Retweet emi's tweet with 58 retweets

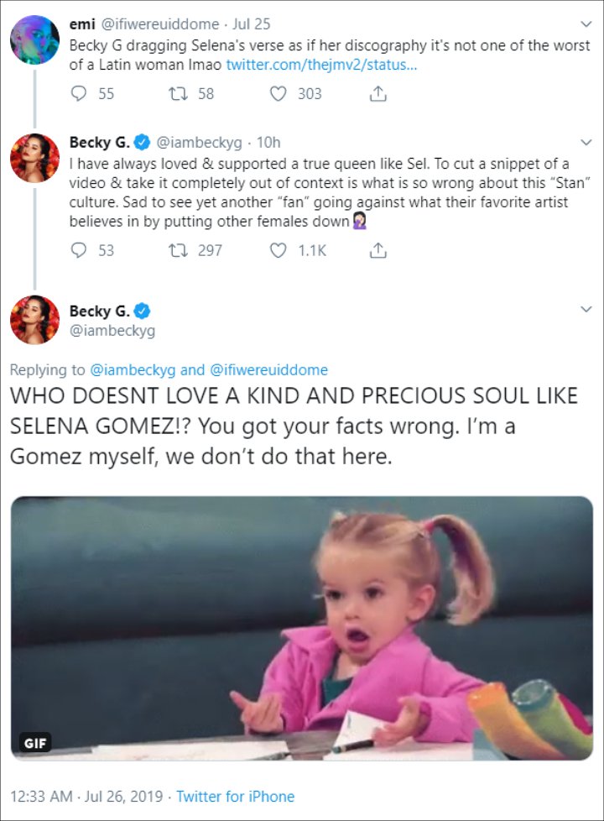pos(178,93)
